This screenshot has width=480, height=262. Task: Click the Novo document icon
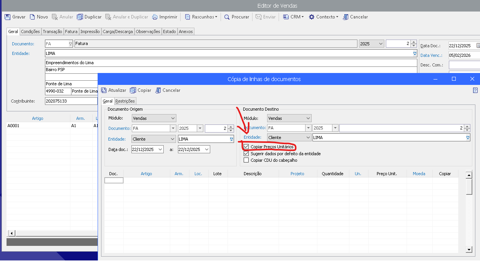coord(32,17)
